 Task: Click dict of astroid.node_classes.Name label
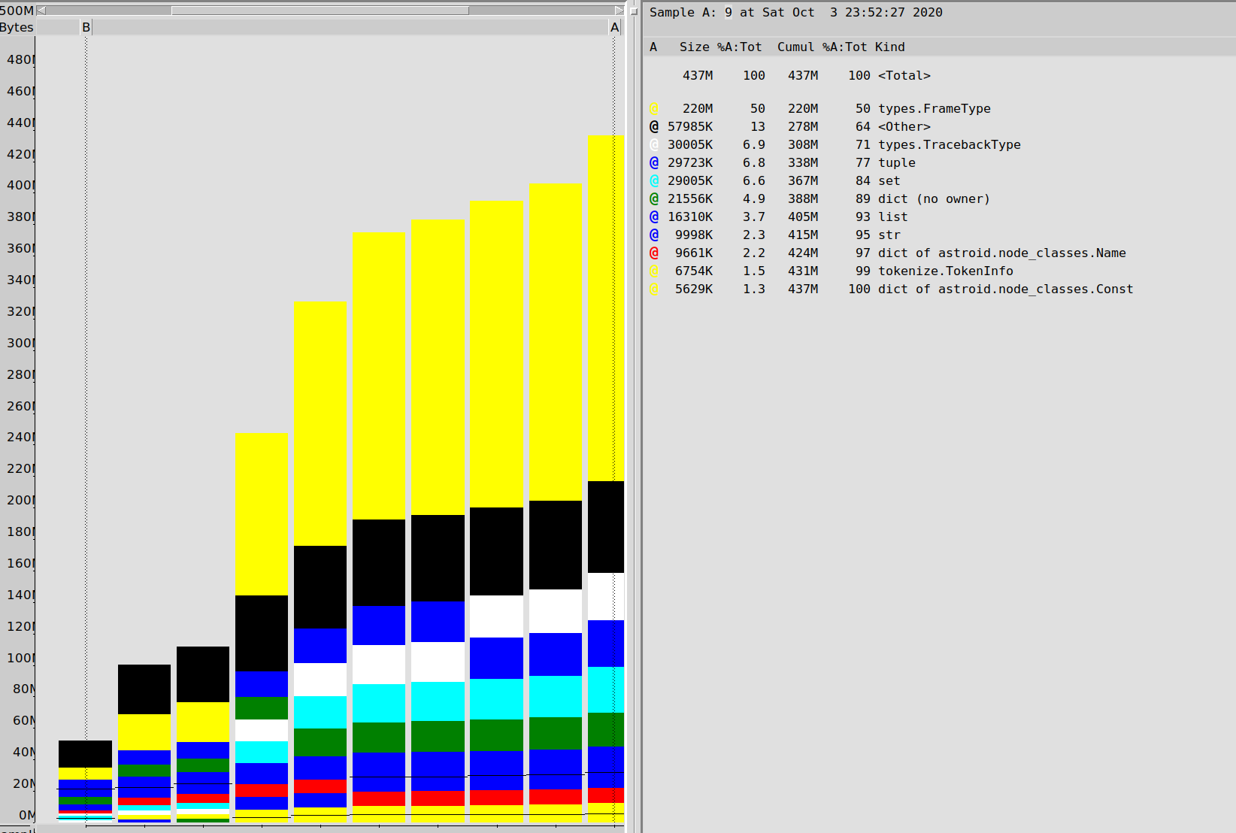pos(1002,253)
